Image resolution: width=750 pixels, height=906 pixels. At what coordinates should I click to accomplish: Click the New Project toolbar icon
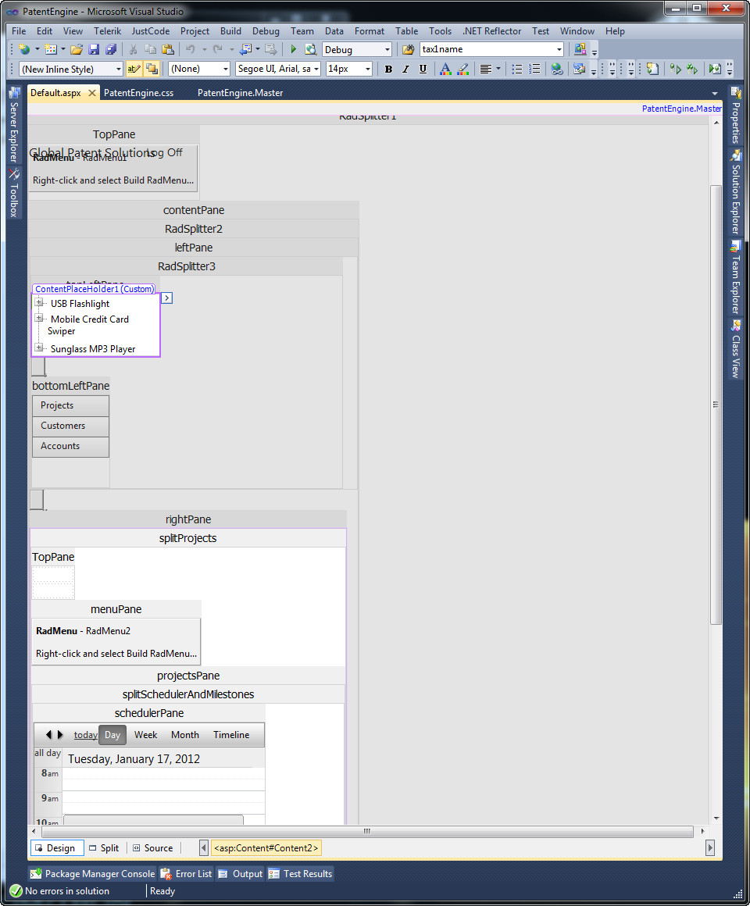24,50
